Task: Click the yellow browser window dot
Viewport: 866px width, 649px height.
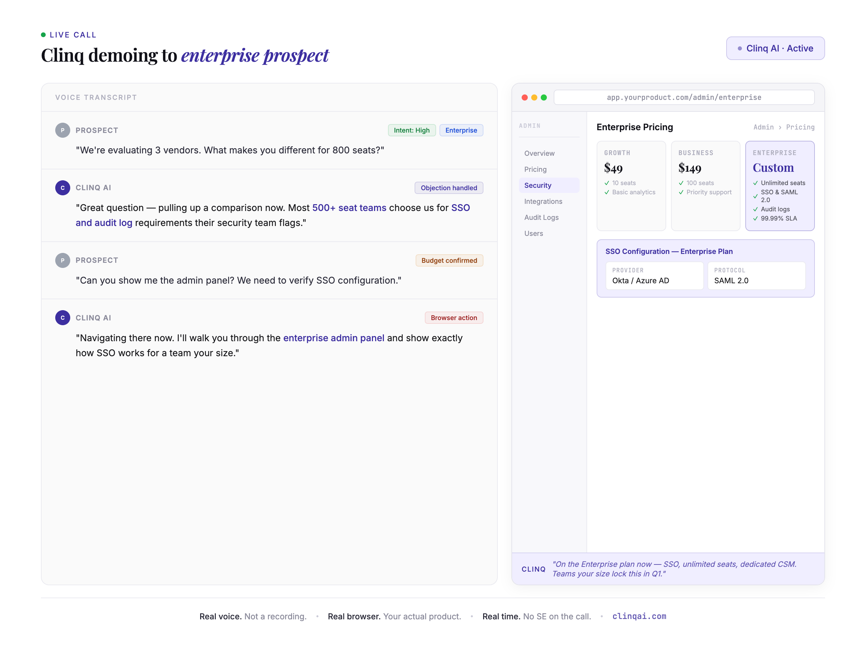Action: 534,97
